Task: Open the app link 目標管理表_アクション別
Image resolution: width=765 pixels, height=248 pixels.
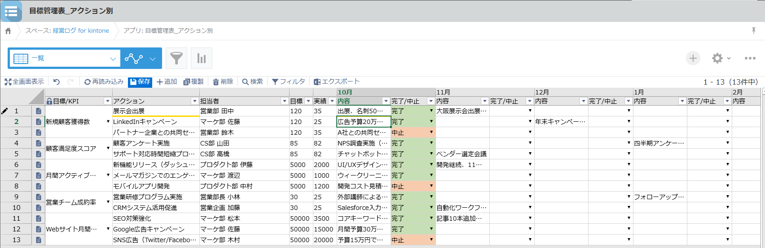Action: tap(179, 30)
